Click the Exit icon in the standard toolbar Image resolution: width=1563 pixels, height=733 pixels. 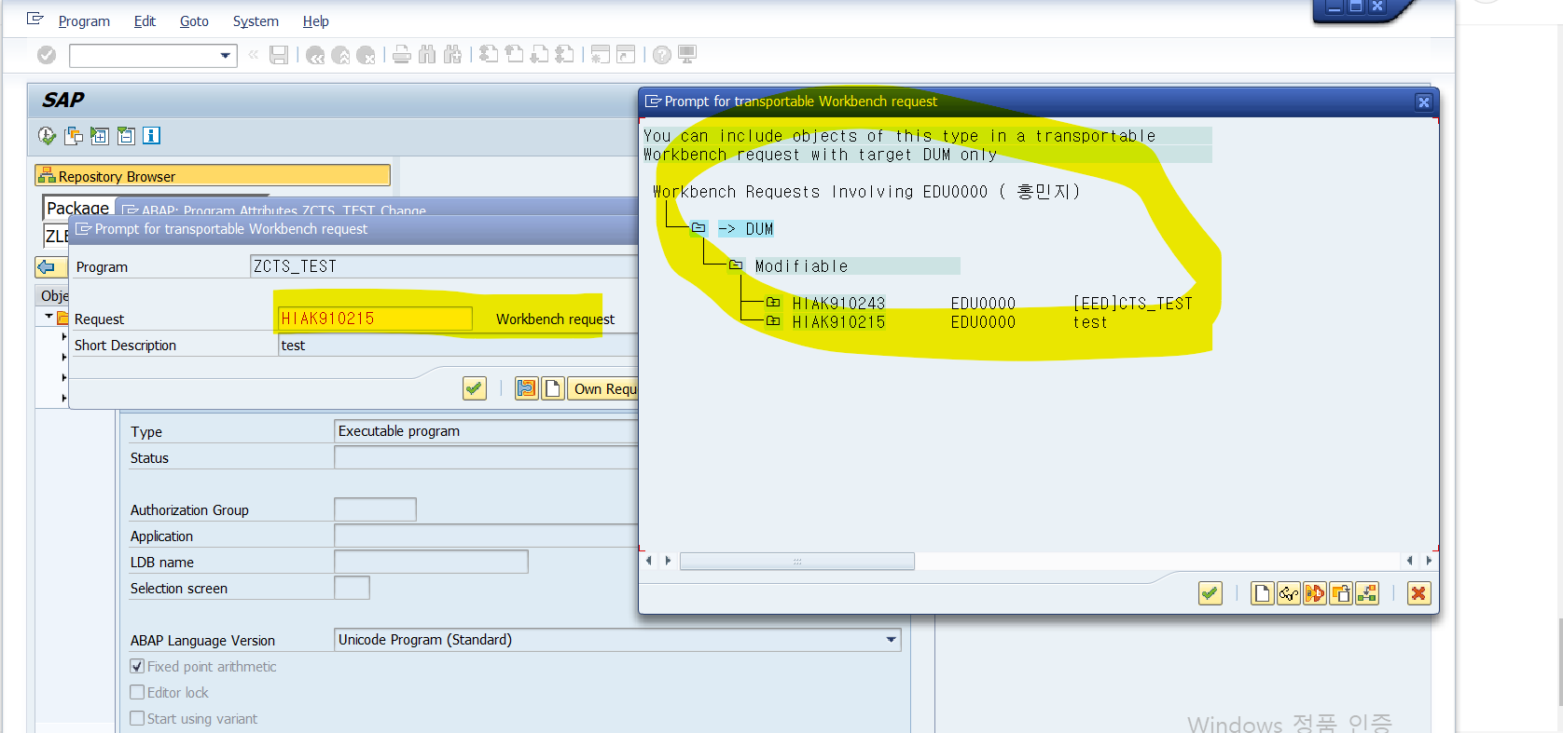[x=340, y=55]
